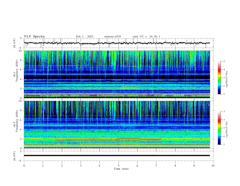Viewport: 240px width, 186px height.
Task: Click the "Time (min)" x-axis label
Action: 121,169
